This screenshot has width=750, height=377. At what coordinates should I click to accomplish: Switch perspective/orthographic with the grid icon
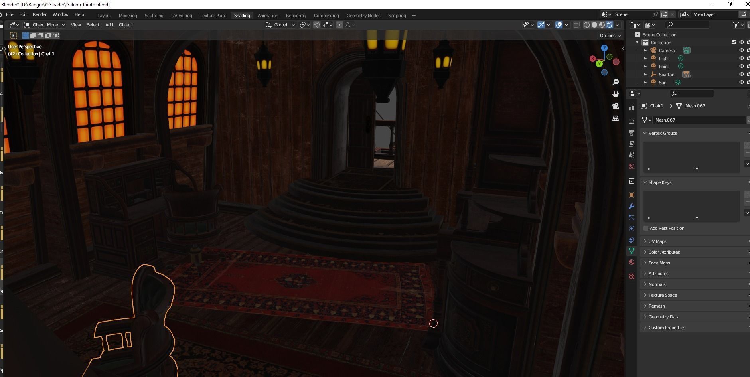tap(616, 118)
